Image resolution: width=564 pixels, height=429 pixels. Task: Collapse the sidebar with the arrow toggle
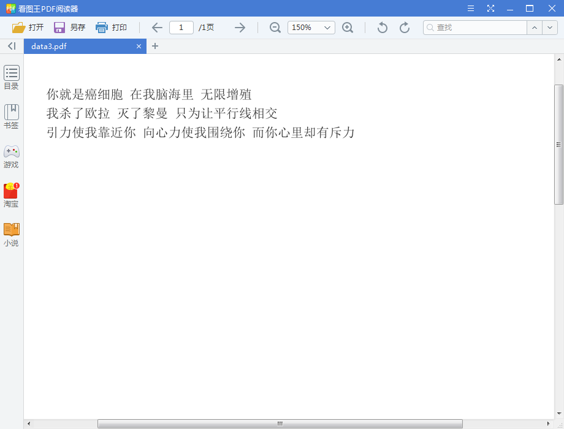pyautogui.click(x=12, y=46)
